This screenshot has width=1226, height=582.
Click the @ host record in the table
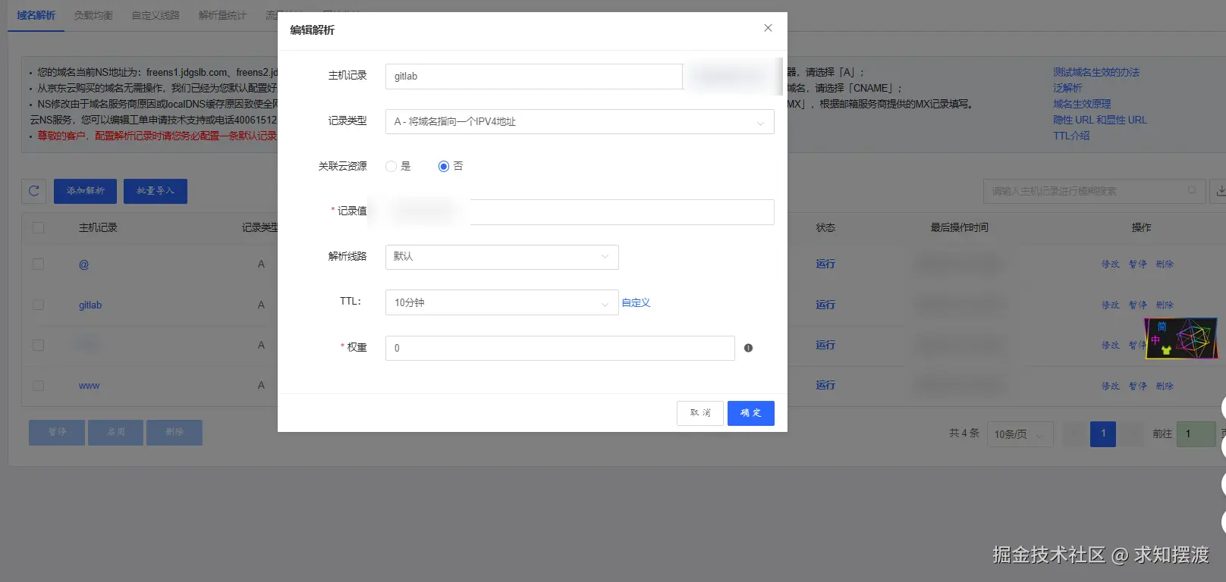pyautogui.click(x=84, y=264)
